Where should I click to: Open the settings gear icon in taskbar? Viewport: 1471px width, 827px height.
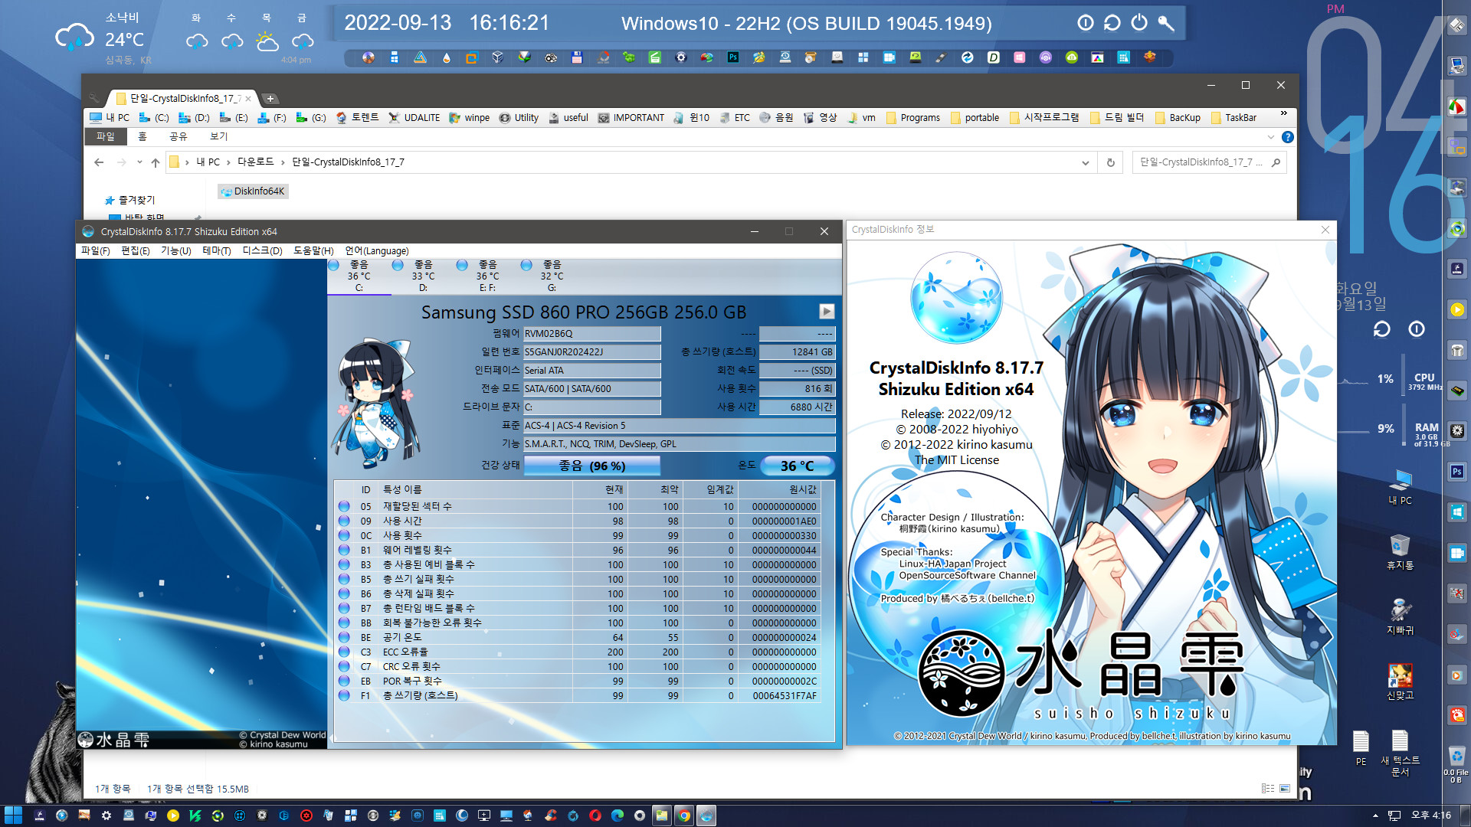pos(106,816)
